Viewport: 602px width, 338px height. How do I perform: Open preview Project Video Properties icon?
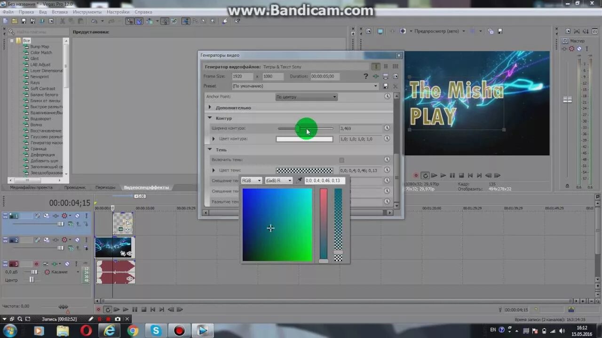[x=369, y=31]
